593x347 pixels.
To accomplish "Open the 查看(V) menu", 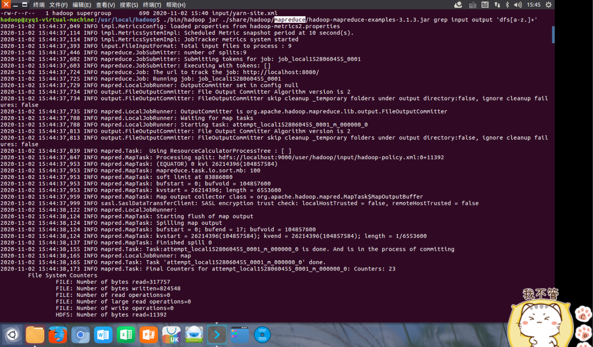I will [x=105, y=4].
